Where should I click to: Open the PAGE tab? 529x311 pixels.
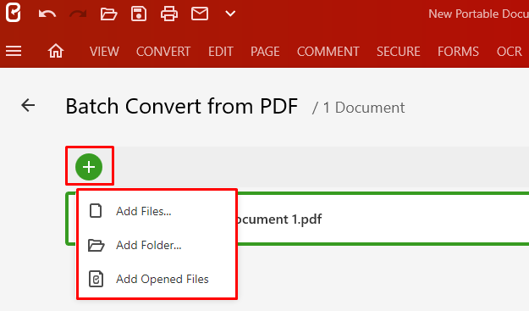click(265, 52)
